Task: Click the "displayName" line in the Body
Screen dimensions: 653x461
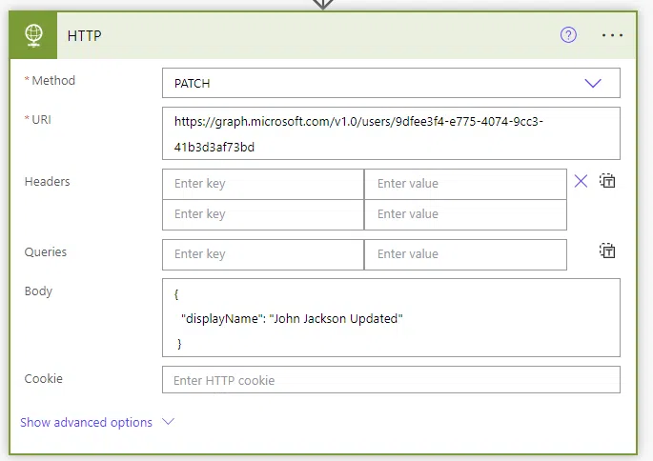Action: tap(292, 319)
